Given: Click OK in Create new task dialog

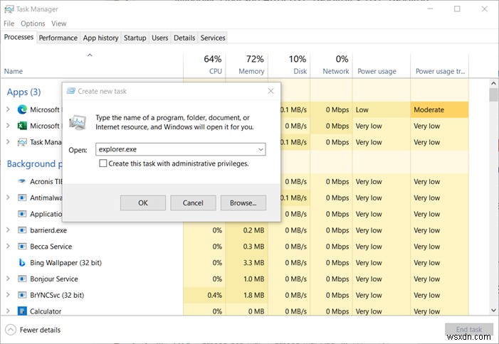Looking at the screenshot, I should [143, 203].
